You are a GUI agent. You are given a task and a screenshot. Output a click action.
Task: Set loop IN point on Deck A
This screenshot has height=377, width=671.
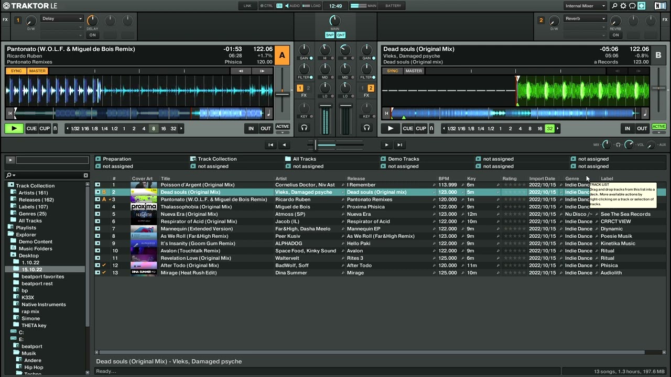coord(251,128)
